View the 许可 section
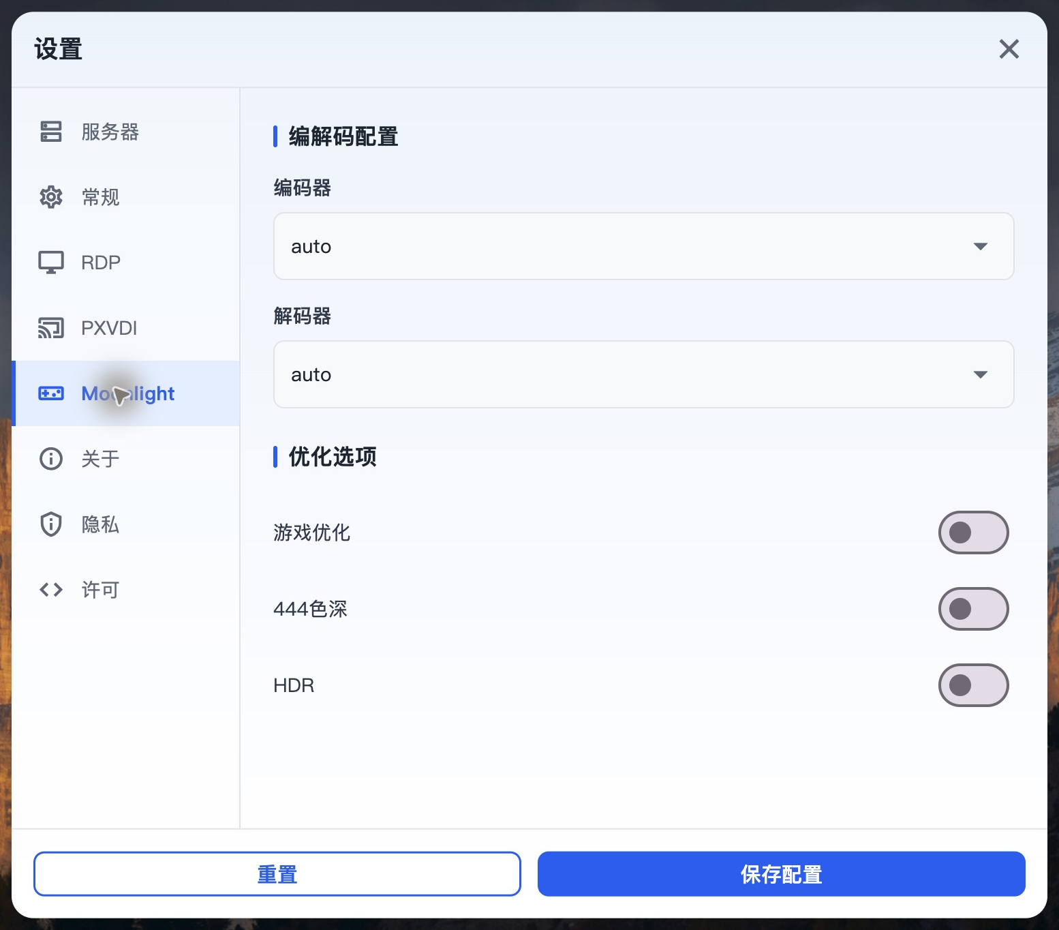The image size is (1059, 930). [126, 590]
